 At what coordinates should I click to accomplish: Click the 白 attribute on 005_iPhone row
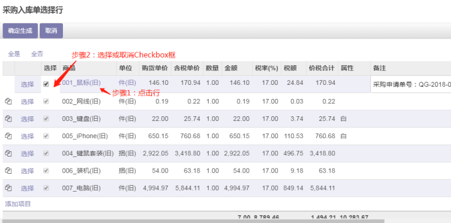344,136
